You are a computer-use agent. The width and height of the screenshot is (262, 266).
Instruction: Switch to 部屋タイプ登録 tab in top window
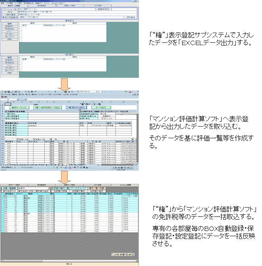pyautogui.click(x=70, y=6)
